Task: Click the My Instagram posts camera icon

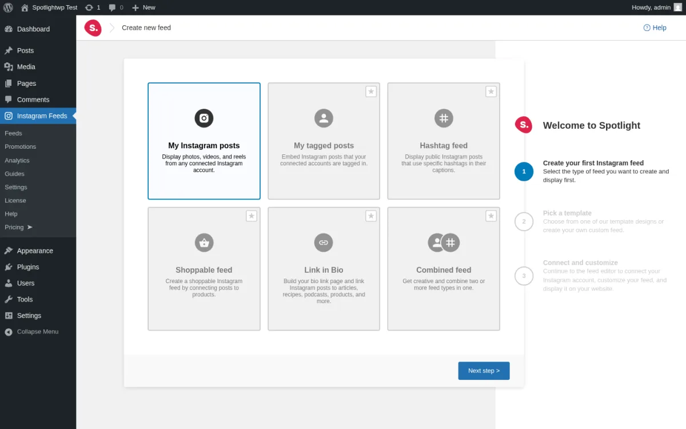Action: 204,118
